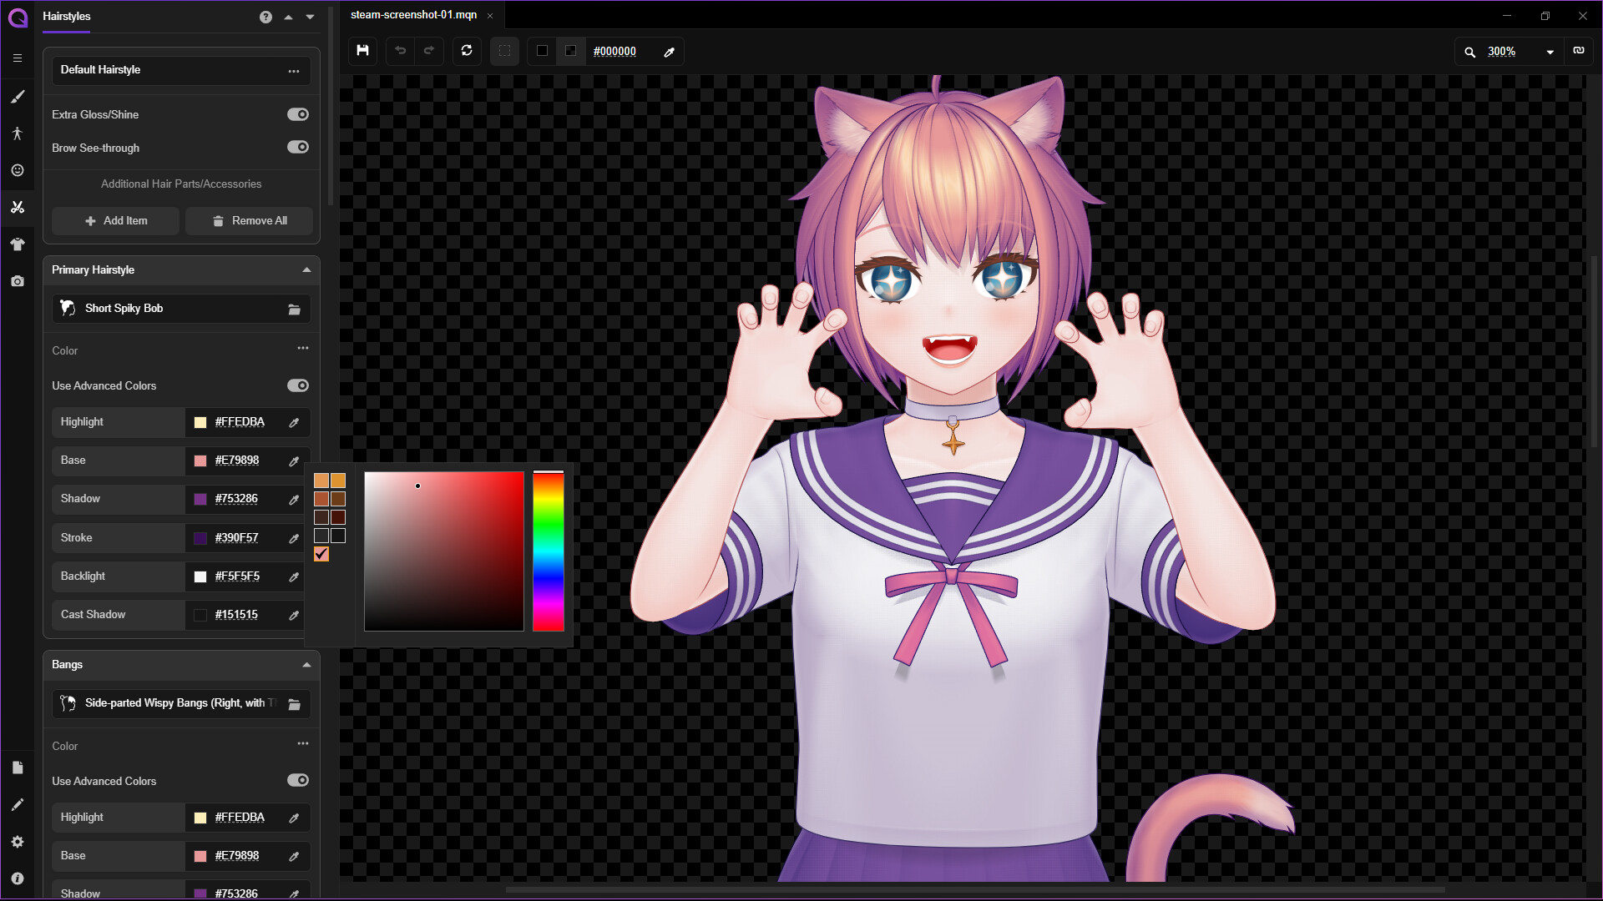This screenshot has width=1603, height=901.
Task: Open the hamburger menu at top of sidebar
Action: (18, 58)
